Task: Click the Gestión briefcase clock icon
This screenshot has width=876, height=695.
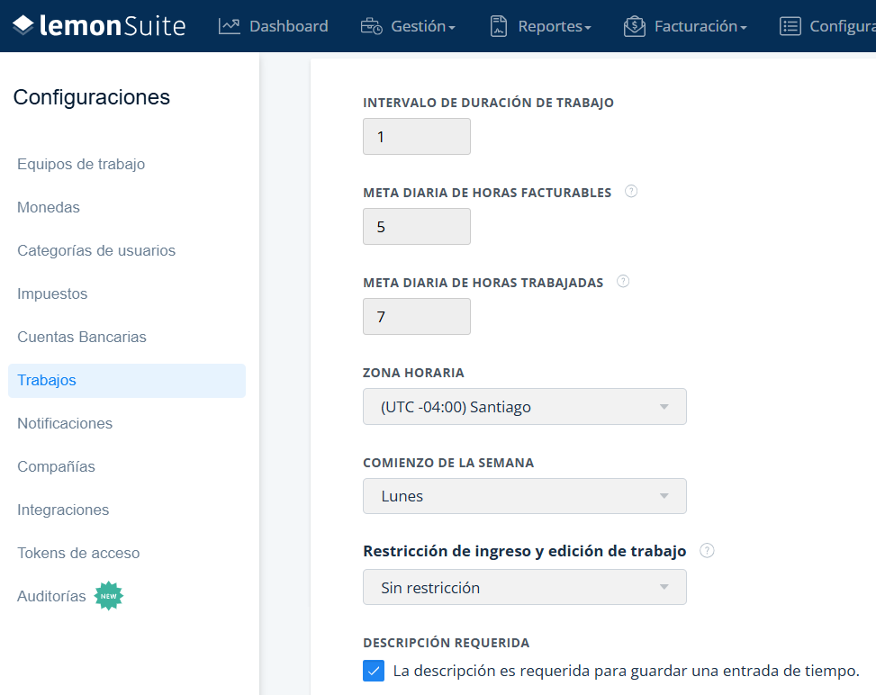Action: coord(372,26)
